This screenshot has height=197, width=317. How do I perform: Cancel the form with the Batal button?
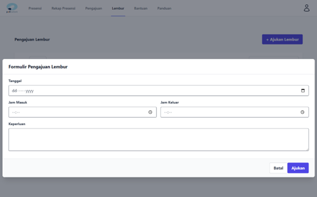279,168
